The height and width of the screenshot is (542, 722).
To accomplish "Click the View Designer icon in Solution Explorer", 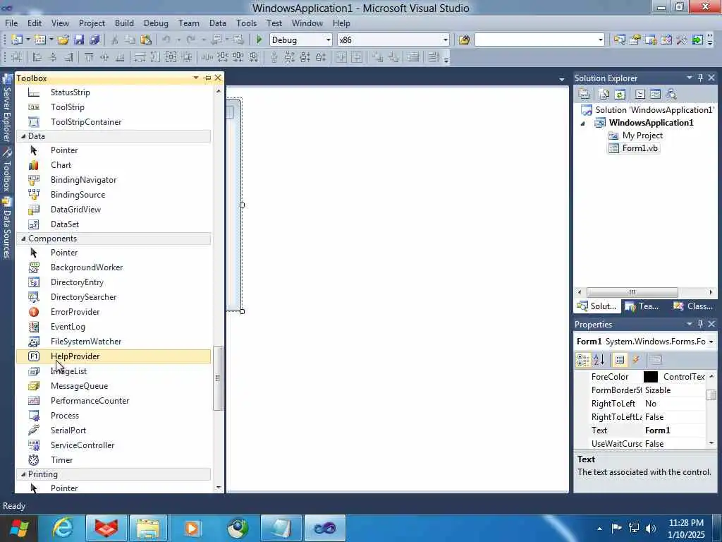I will 655,95.
